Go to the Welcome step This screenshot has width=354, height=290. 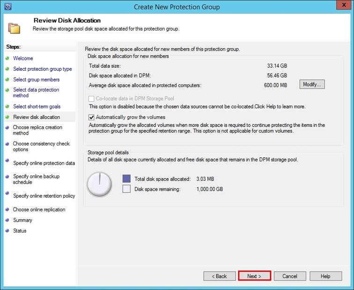pyautogui.click(x=23, y=58)
